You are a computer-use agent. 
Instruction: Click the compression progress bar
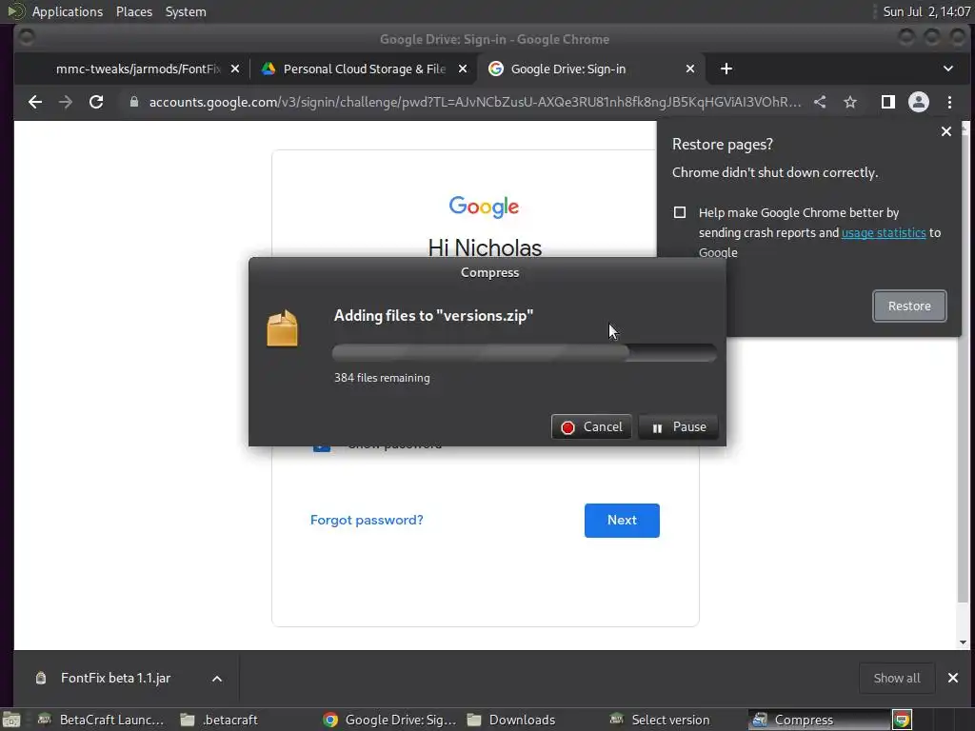(525, 353)
